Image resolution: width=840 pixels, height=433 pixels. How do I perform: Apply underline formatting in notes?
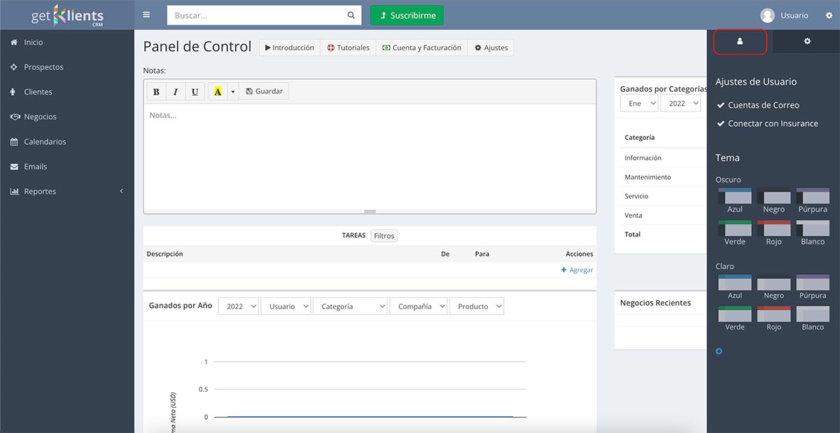coord(195,92)
